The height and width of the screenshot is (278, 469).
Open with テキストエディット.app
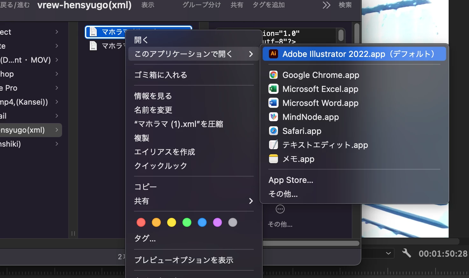pos(354,145)
